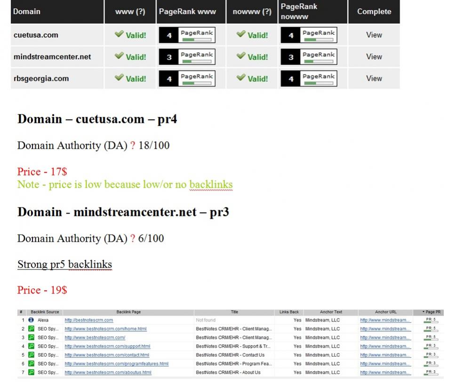Screen dimensions: 456x382
Task: Click the 'Not found' title cell
Action: coord(206,320)
